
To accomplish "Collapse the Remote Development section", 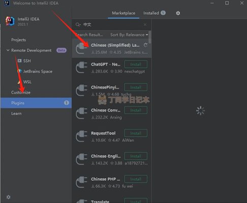I will click(x=8, y=50).
